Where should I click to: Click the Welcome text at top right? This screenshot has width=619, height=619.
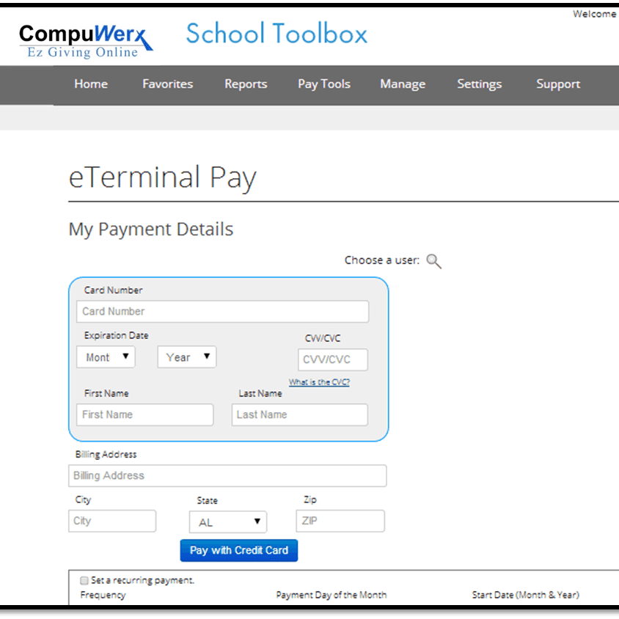pyautogui.click(x=594, y=13)
